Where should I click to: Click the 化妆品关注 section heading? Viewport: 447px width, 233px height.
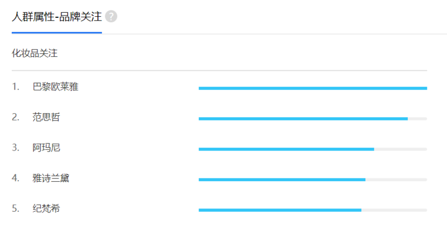click(x=35, y=53)
